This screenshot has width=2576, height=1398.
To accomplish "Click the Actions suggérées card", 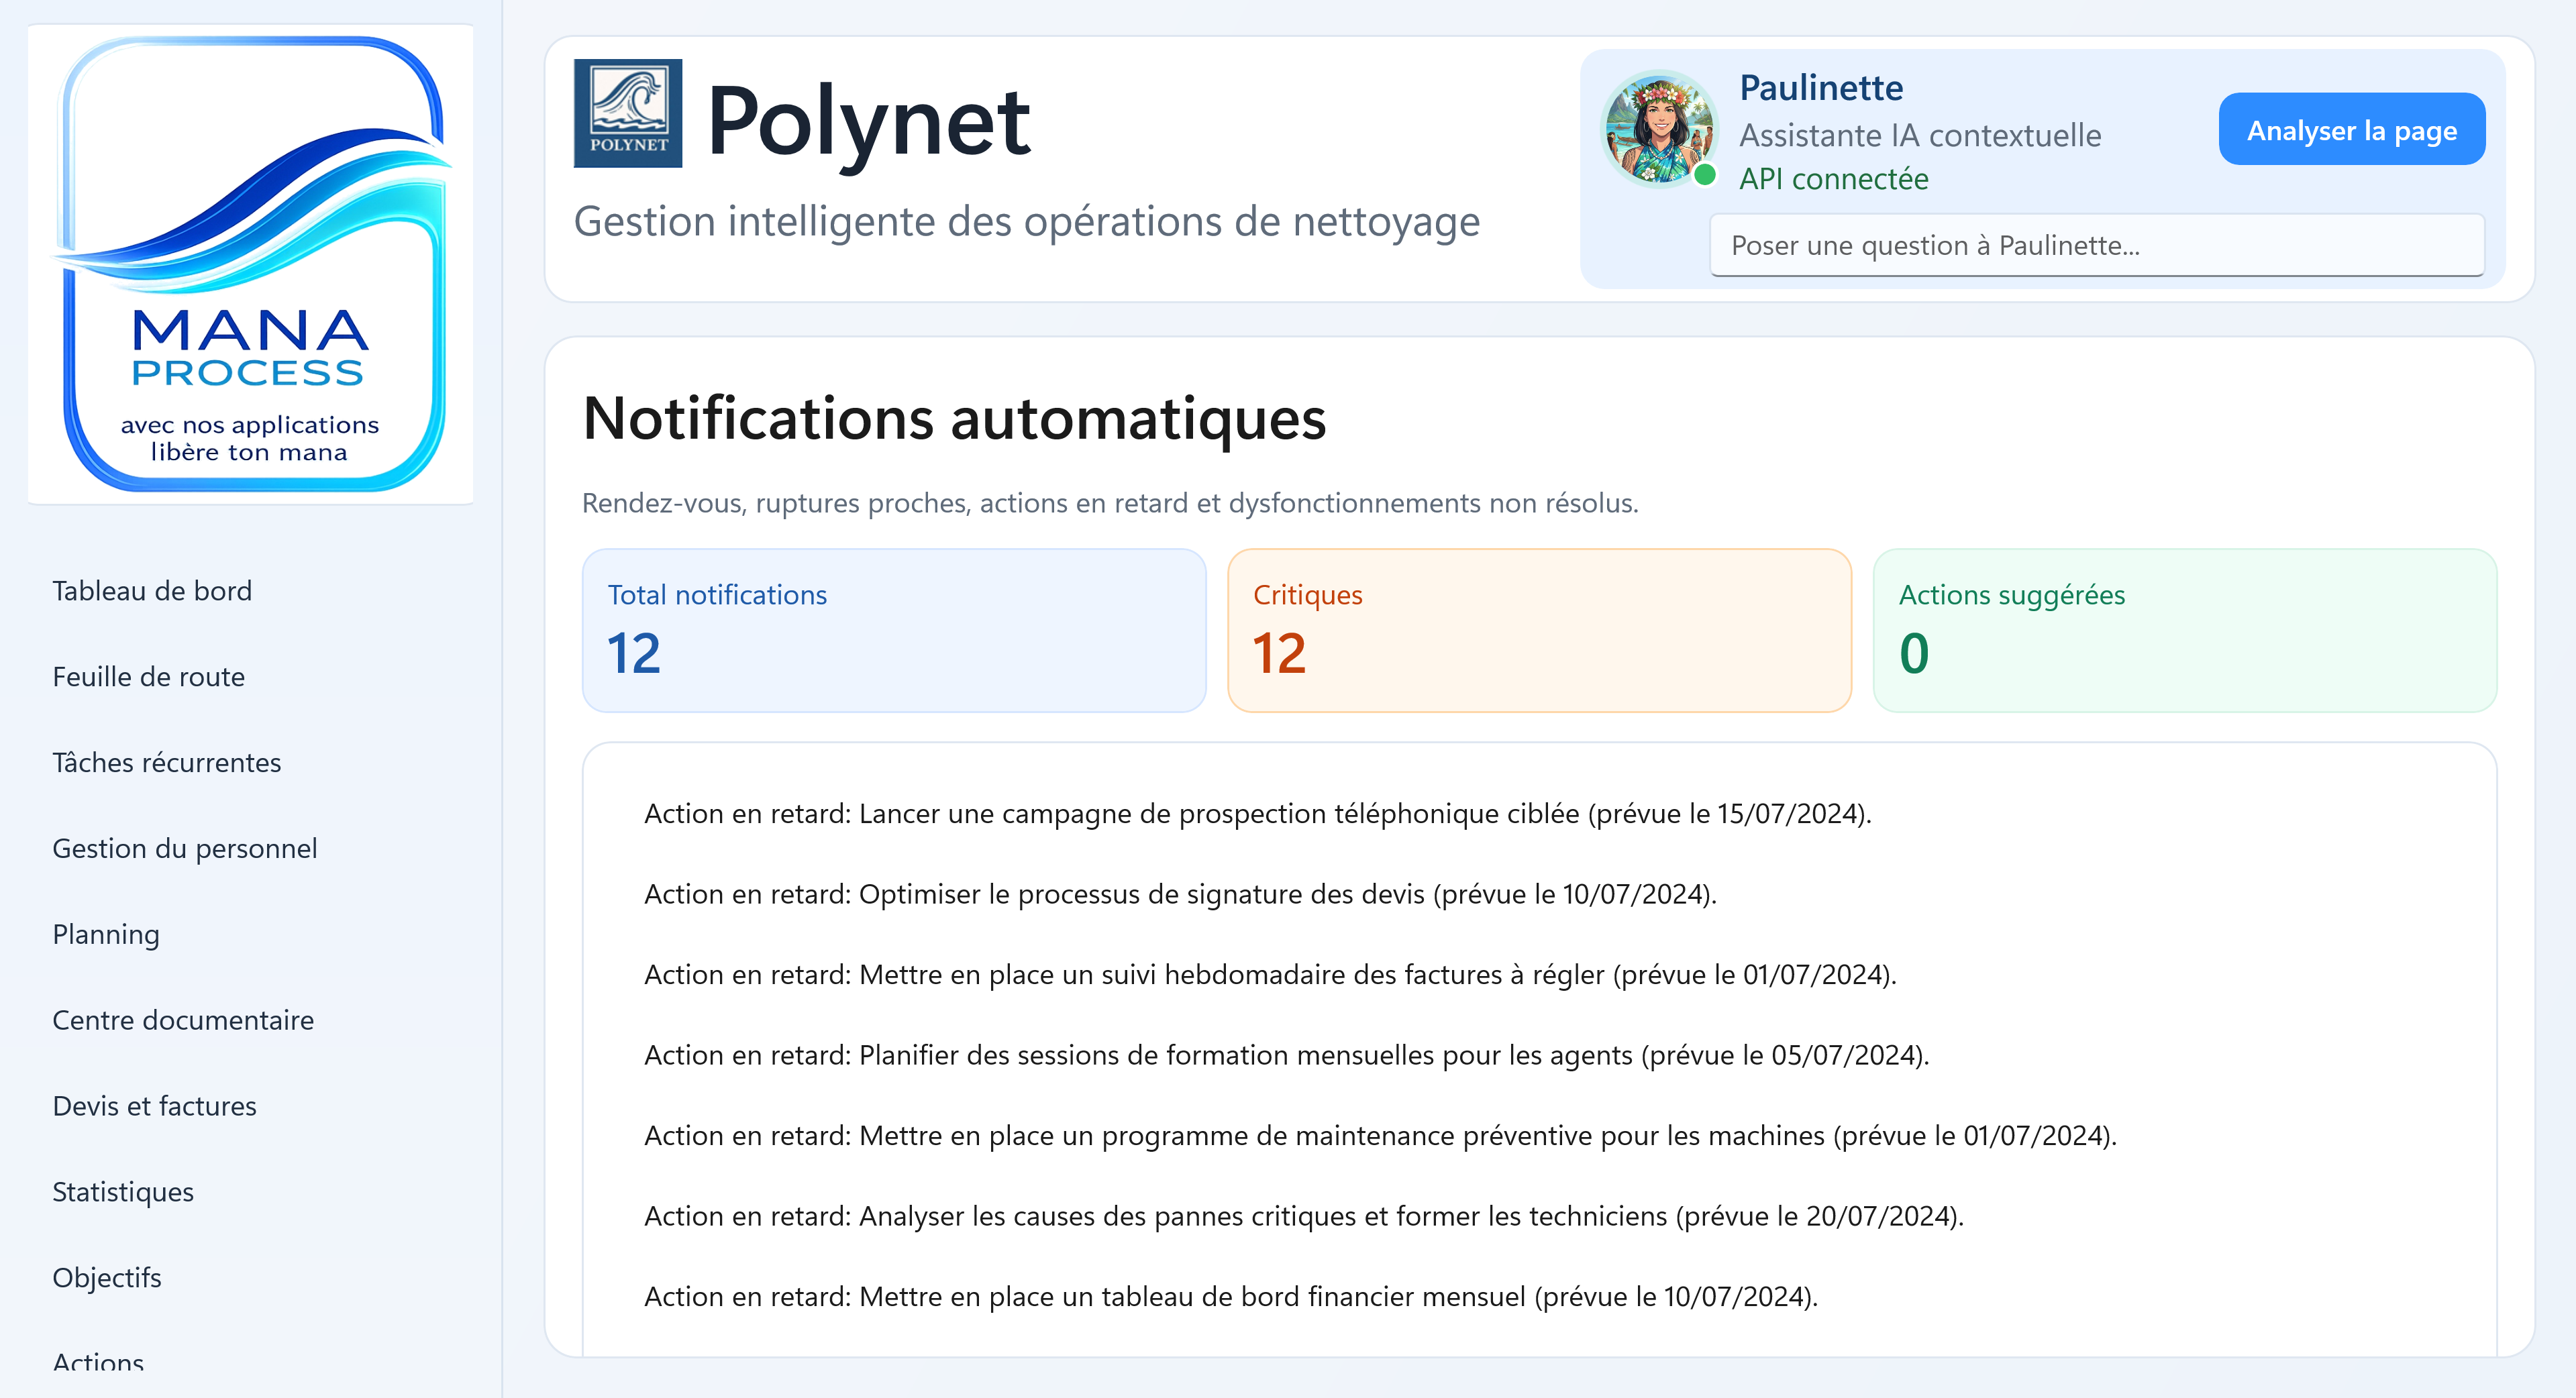I will [2184, 630].
